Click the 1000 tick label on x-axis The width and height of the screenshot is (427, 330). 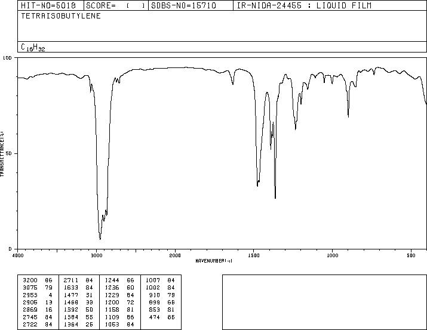[332, 255]
